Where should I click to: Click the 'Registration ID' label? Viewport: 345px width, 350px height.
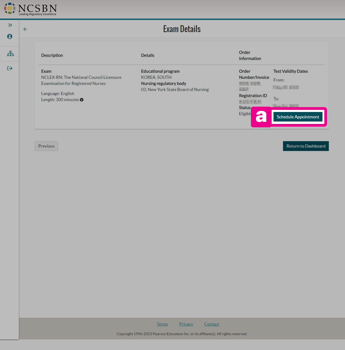[x=253, y=96]
